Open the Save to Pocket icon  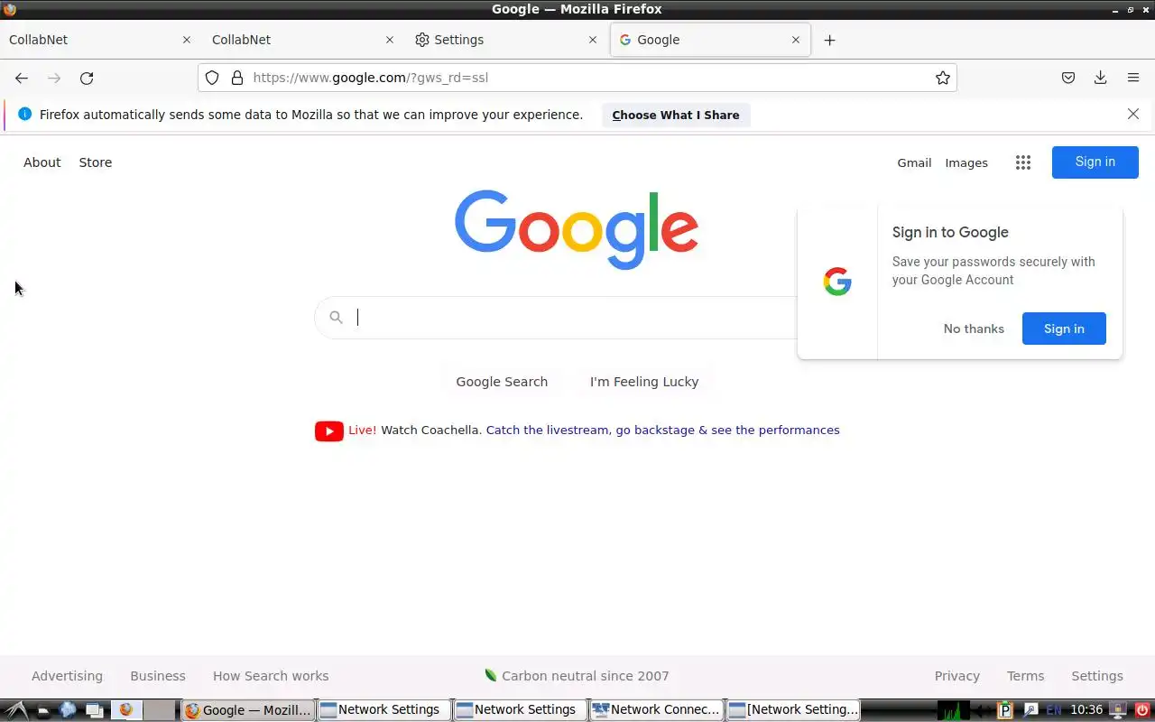point(1068,78)
